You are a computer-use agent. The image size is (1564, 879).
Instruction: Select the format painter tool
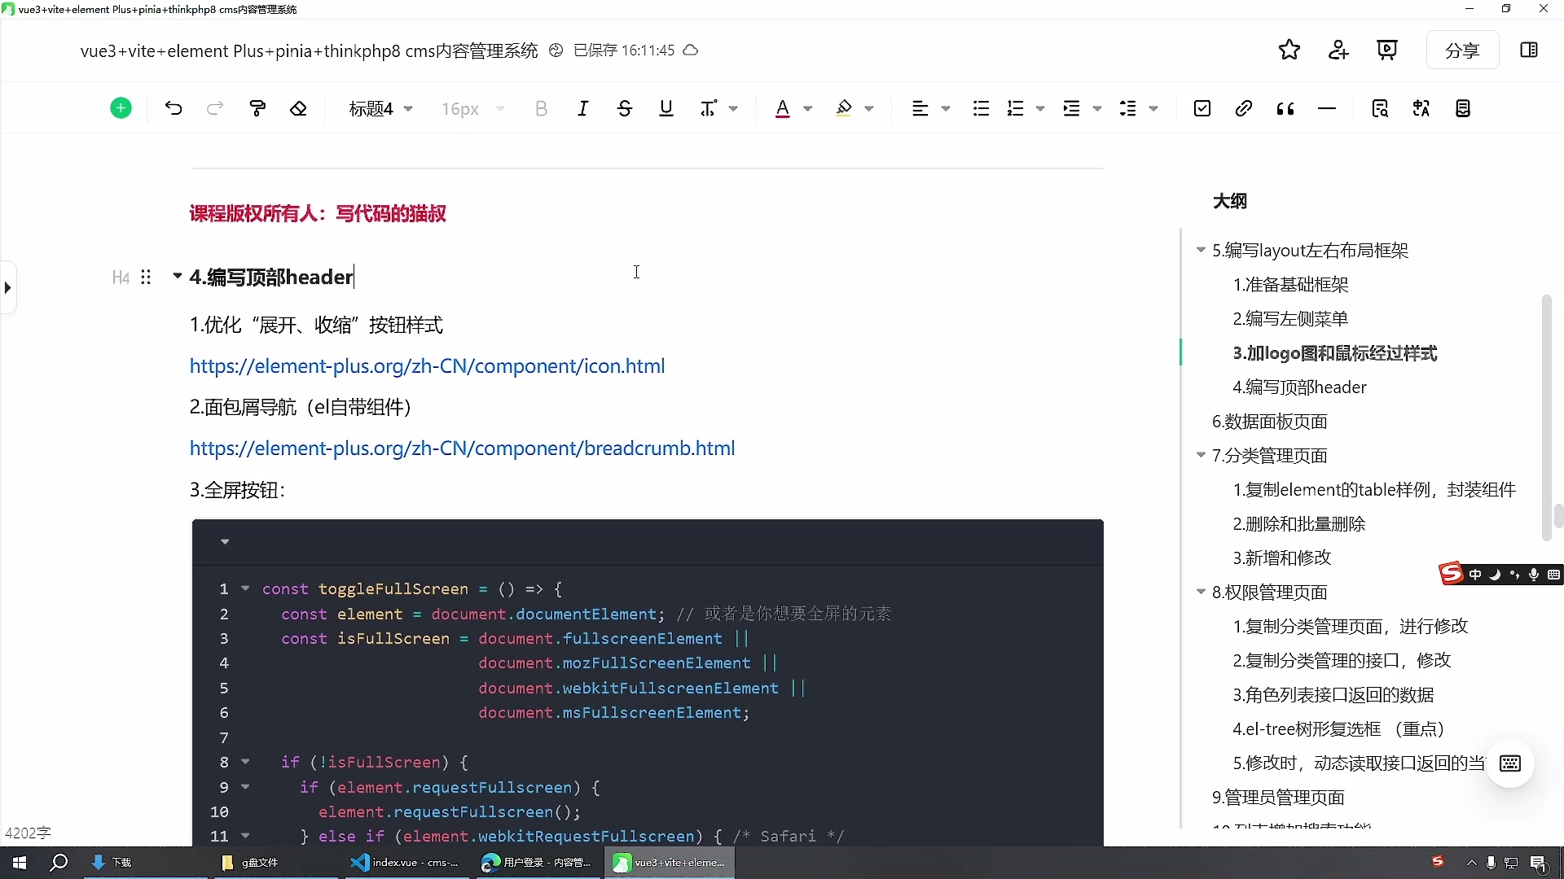[x=257, y=108]
